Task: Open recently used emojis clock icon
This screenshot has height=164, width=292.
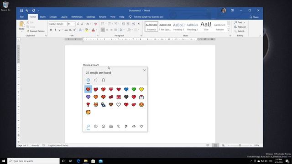Action: click(96, 126)
